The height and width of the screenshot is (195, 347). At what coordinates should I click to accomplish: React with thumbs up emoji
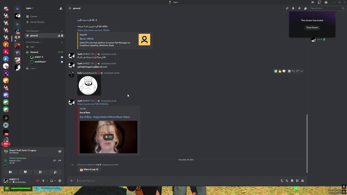point(280,71)
